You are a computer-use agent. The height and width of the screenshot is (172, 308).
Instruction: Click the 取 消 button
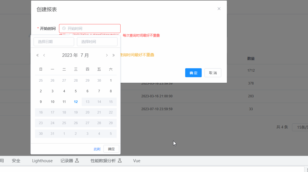pos(213,73)
